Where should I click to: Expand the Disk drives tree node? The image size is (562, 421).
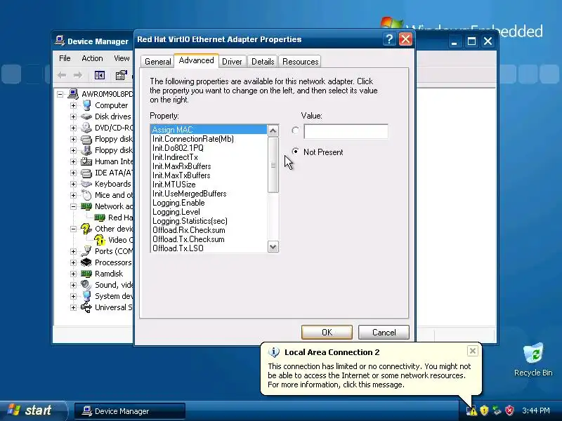tap(73, 116)
